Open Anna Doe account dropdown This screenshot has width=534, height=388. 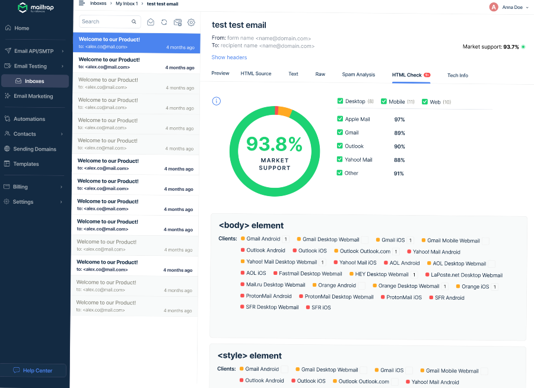[510, 7]
